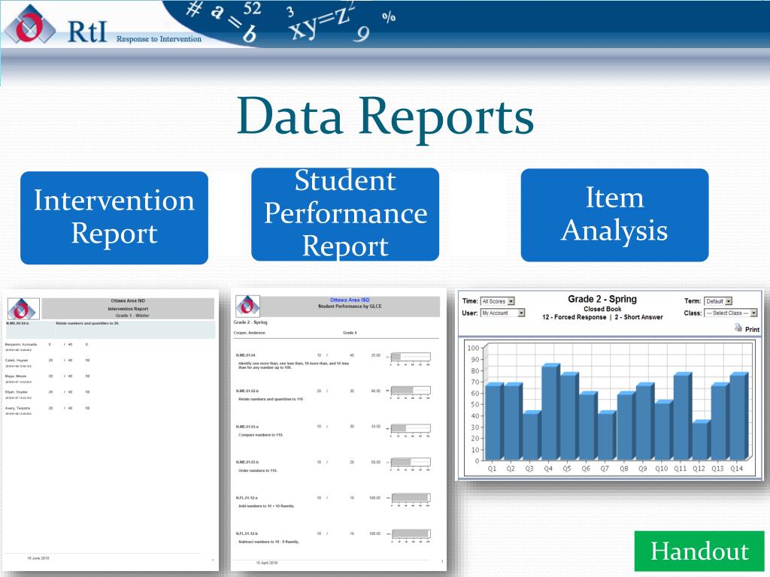Viewport: 770px width, 577px height.
Task: Click the Q3 bar in the chart
Action: (532, 436)
